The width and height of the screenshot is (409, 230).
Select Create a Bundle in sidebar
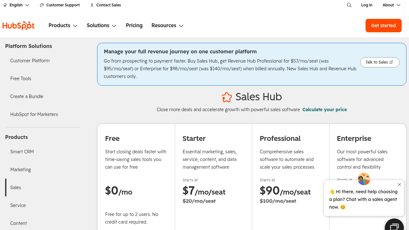point(27,96)
